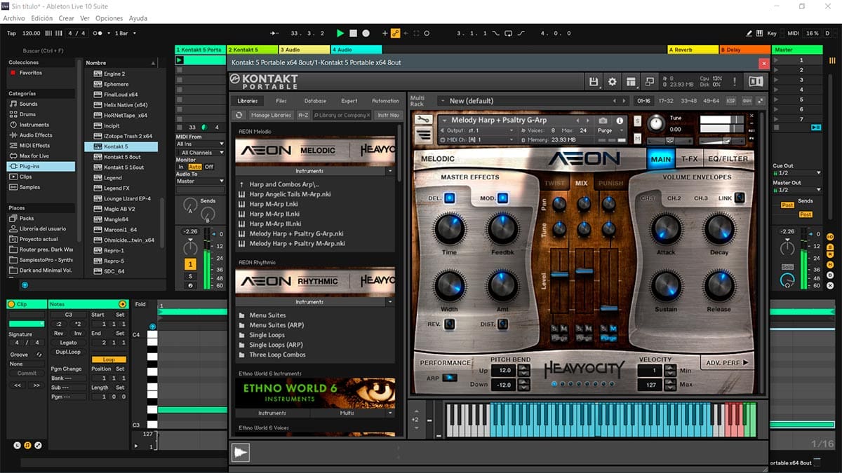This screenshot has width=842, height=473.
Task: Open Kontakt workspace layout icon
Action: pyautogui.click(x=631, y=81)
